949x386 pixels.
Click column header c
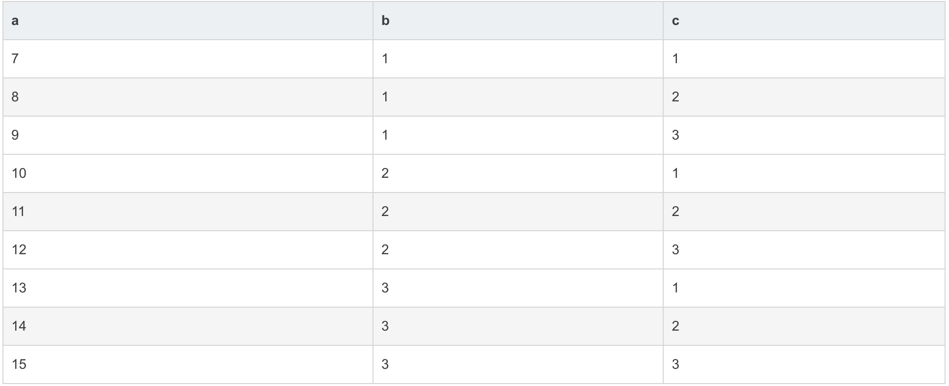tap(804, 21)
